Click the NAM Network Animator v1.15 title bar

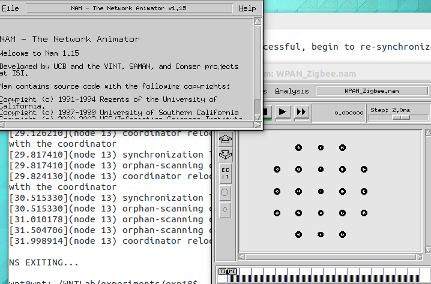click(x=129, y=8)
